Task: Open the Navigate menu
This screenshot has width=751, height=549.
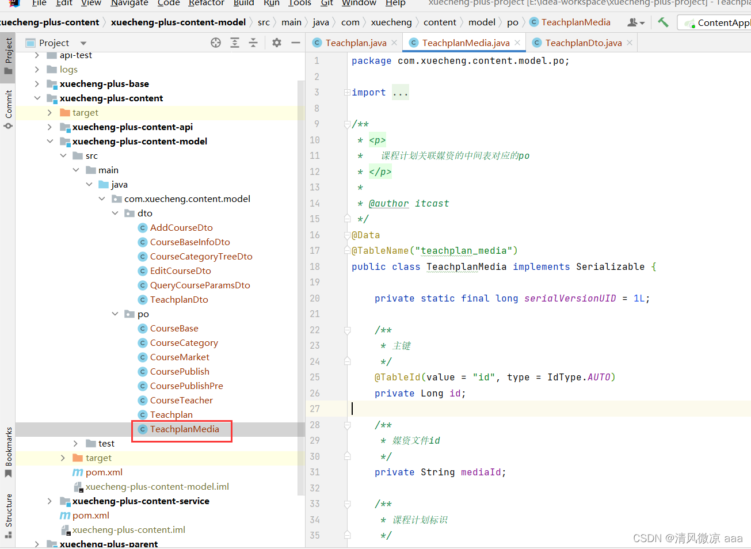Action: click(129, 3)
